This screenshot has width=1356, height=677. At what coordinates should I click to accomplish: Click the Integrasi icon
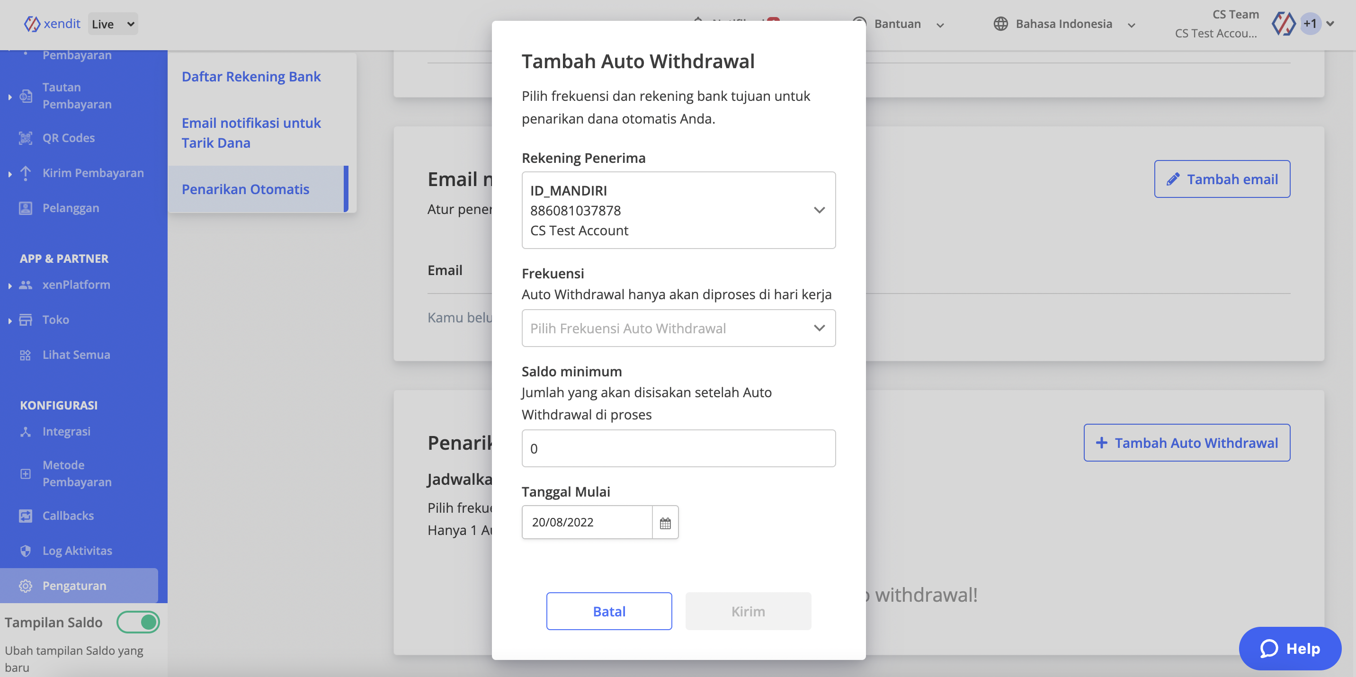(x=26, y=432)
